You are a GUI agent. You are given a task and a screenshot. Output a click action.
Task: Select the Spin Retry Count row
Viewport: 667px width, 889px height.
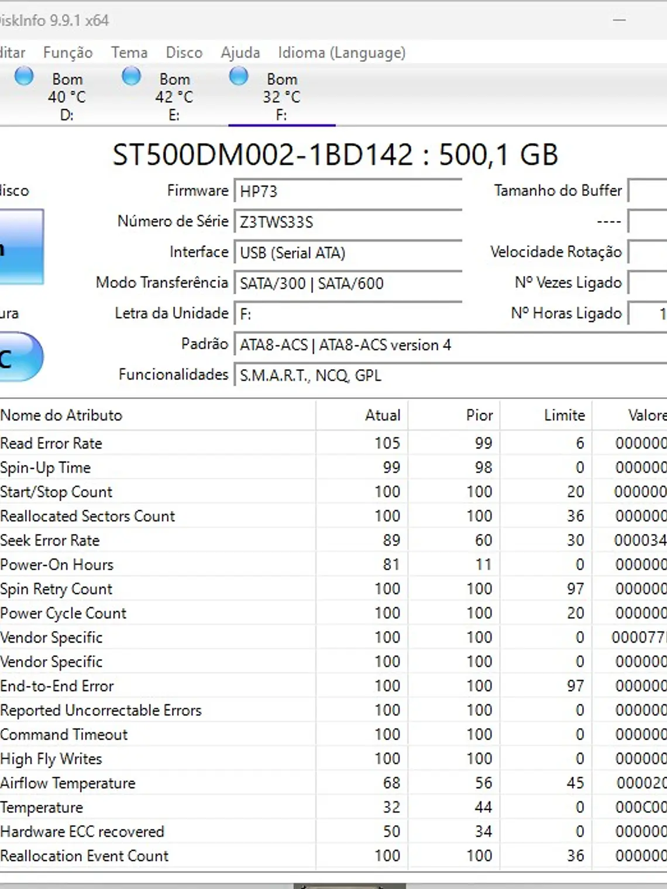coord(333,589)
